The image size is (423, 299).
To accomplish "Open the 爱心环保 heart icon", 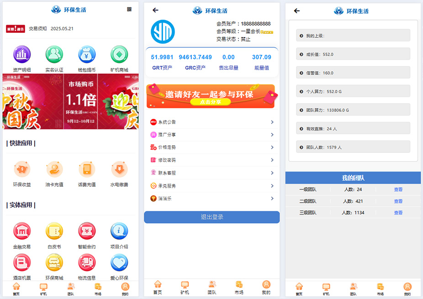I will 119,263.
